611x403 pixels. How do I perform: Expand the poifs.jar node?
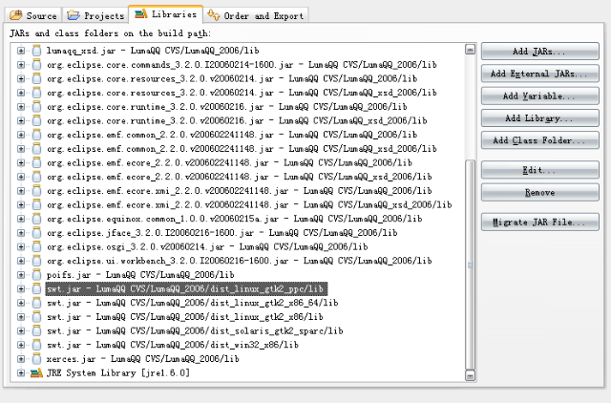tap(21, 275)
